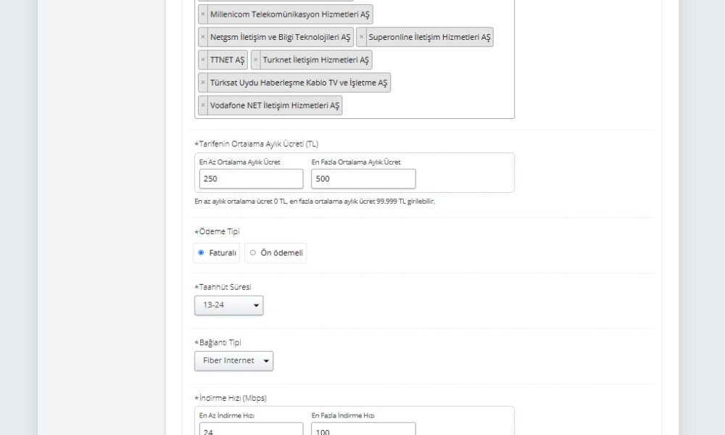Remove Netgsm İletişim ve Bilgi Teknolojileri tag
The height and width of the screenshot is (435, 725).
pyautogui.click(x=203, y=37)
